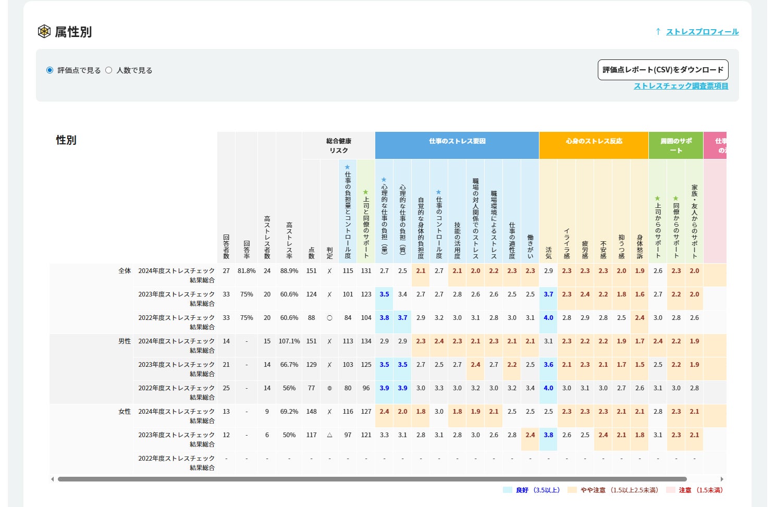This screenshot has width=775, height=507.
Task: Click the hexagon icon beside 属性別 heading
Action: pyautogui.click(x=44, y=31)
